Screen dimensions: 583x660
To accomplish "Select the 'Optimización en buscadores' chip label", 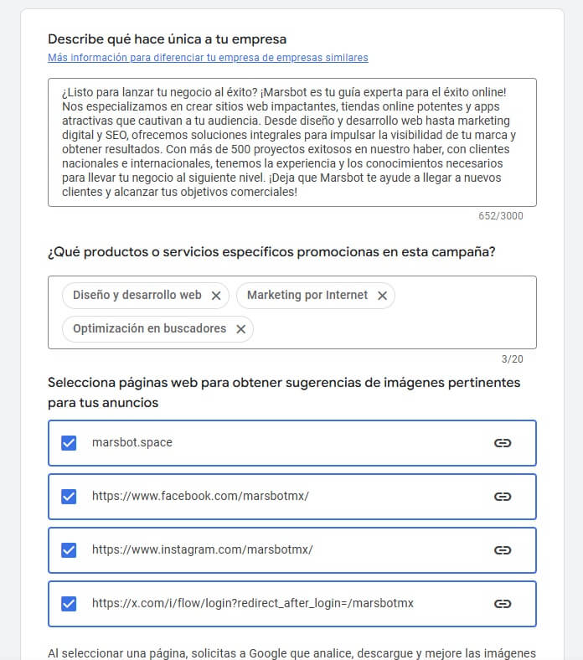I will 149,329.
